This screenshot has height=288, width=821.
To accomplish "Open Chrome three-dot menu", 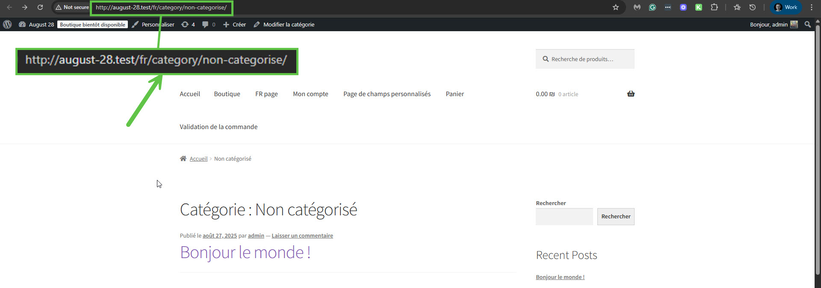I will pos(812,7).
